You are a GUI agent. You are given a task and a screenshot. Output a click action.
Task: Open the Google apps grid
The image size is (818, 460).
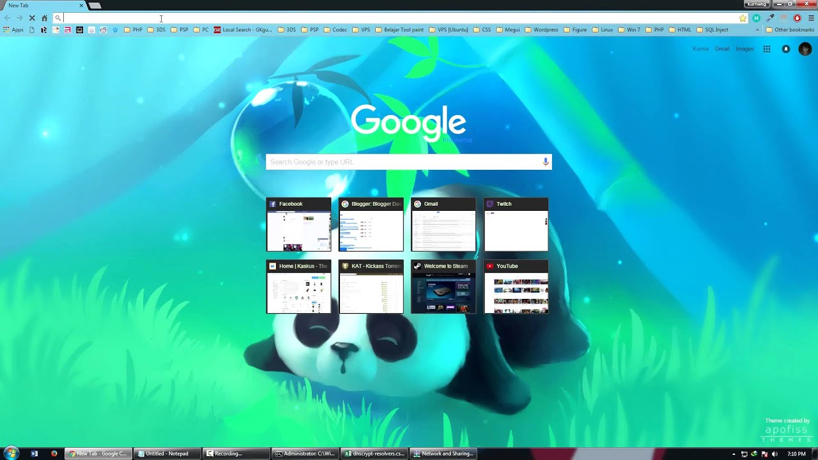click(767, 49)
